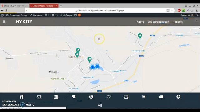The image size is (200, 112).
Task: Select the shopping cart category icon
Action: click(x=143, y=97)
